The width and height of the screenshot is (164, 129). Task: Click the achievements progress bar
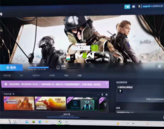tap(73, 68)
